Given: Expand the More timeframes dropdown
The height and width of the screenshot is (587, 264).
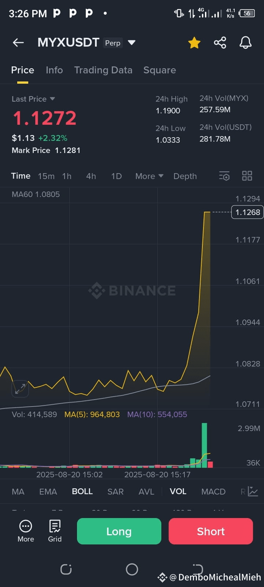Looking at the screenshot, I should point(148,176).
